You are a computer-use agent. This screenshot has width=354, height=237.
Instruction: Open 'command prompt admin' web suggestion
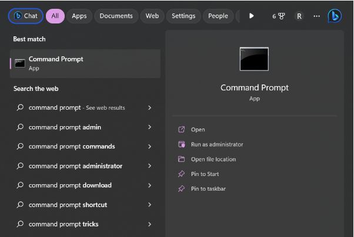(85, 127)
